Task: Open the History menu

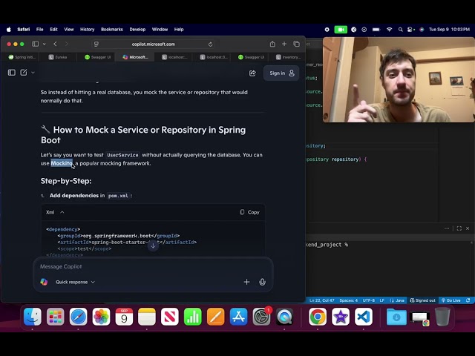Action: coord(88,30)
